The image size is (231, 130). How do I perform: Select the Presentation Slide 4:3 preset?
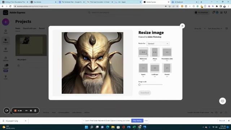[x=167, y=52]
